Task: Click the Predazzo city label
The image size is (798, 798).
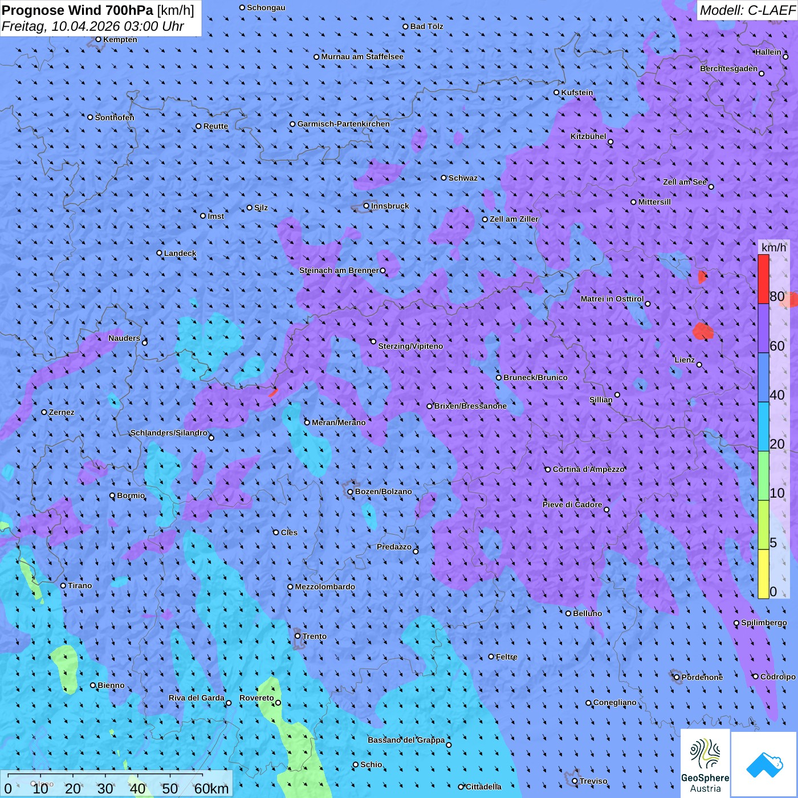Action: pos(394,547)
